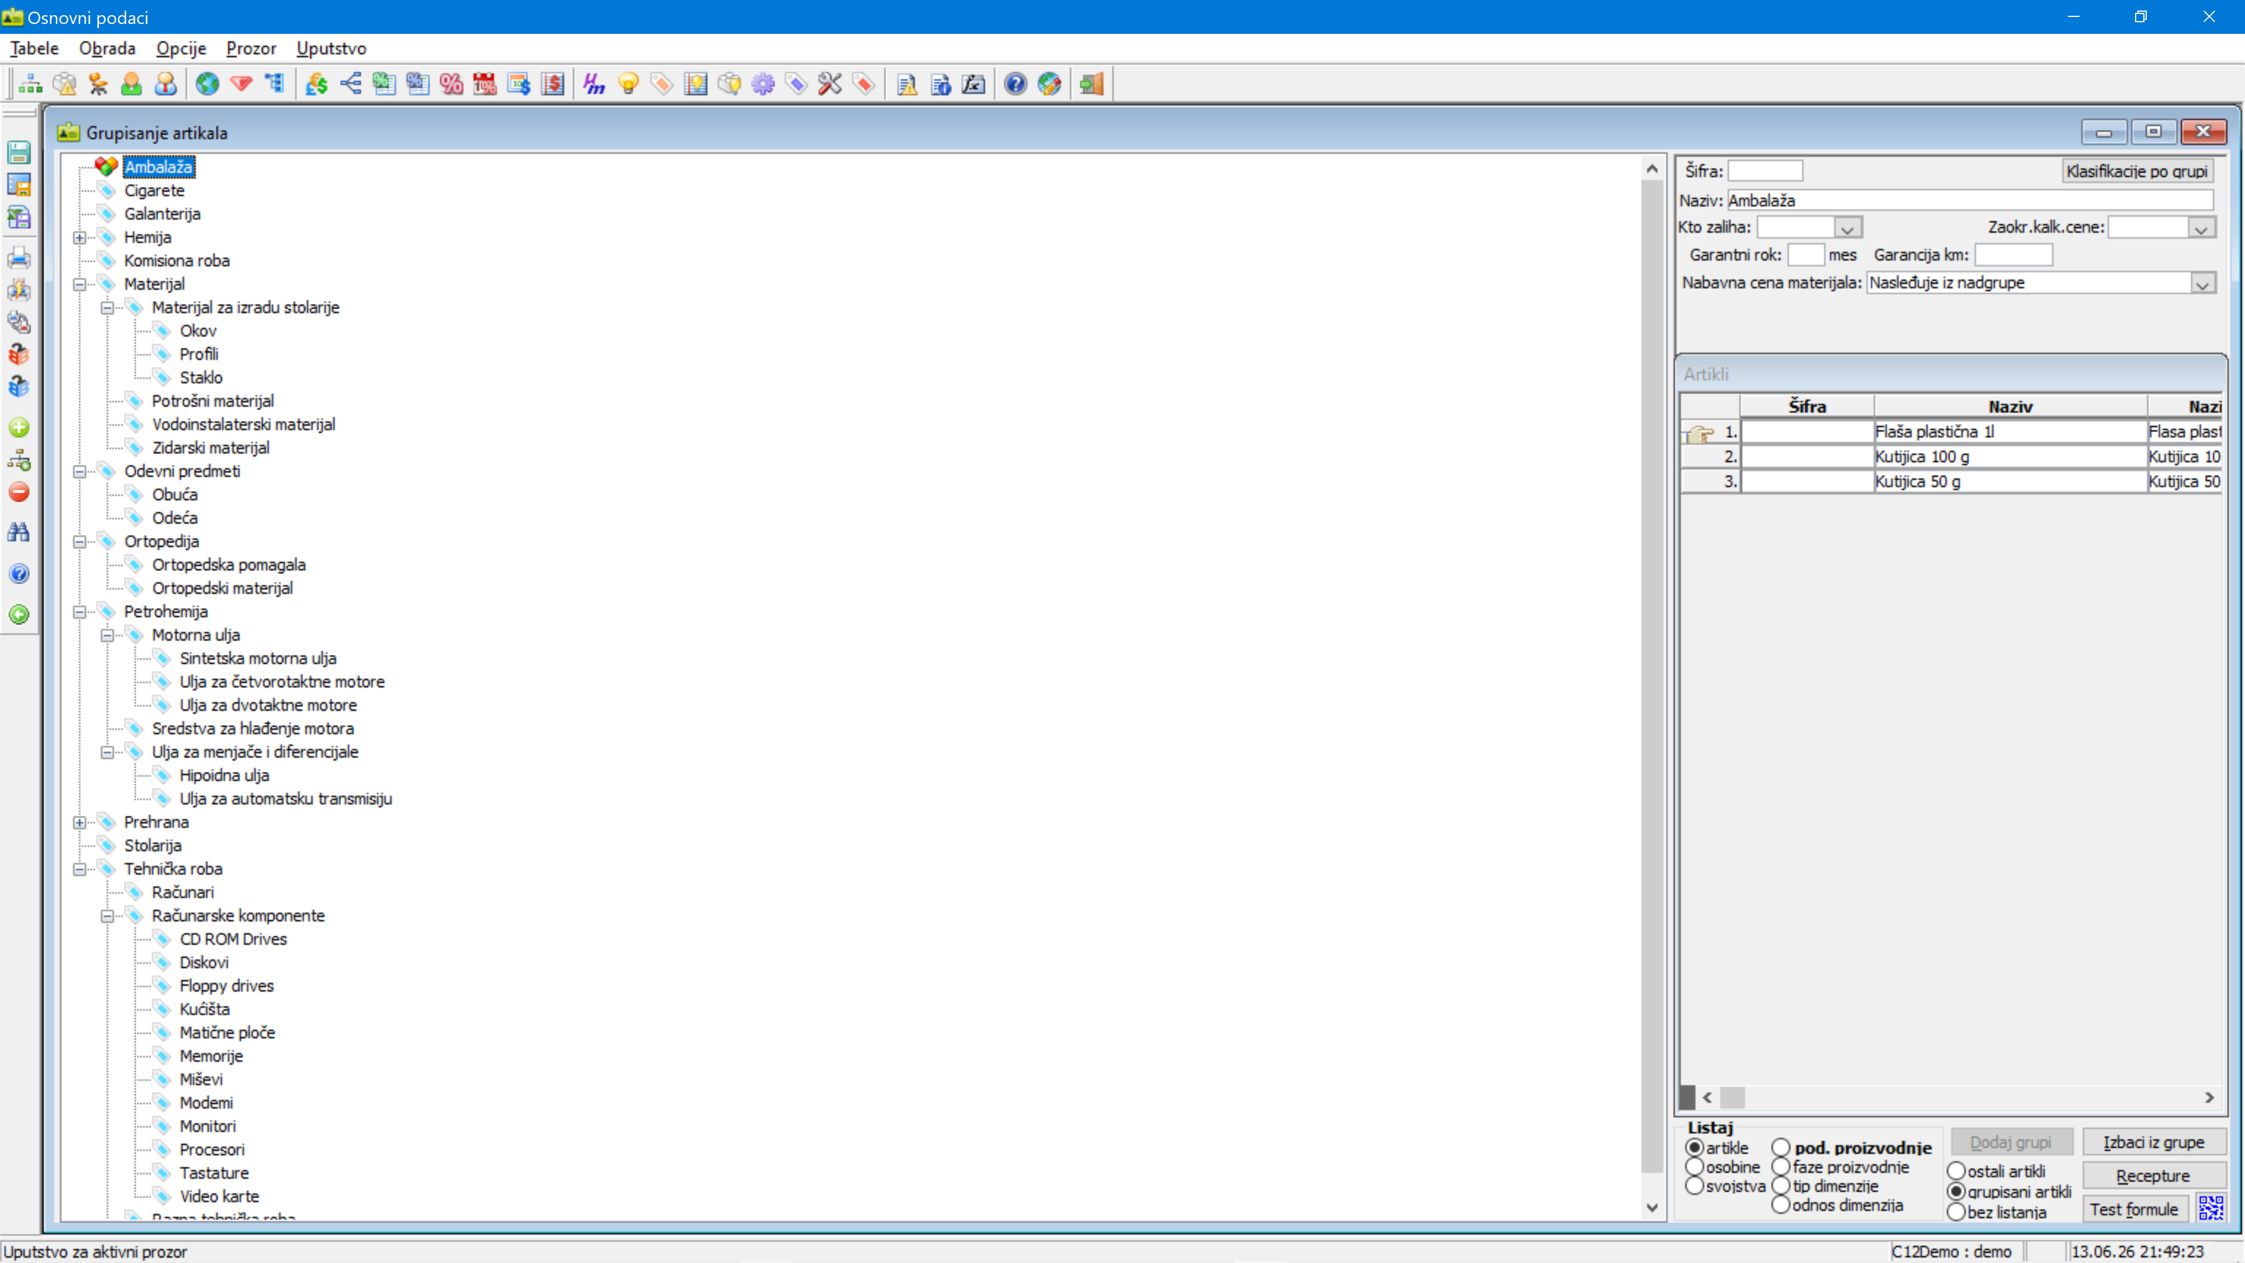The width and height of the screenshot is (2245, 1263).
Task: Click the blue help question mark in toolbar
Action: pyautogui.click(x=1016, y=84)
